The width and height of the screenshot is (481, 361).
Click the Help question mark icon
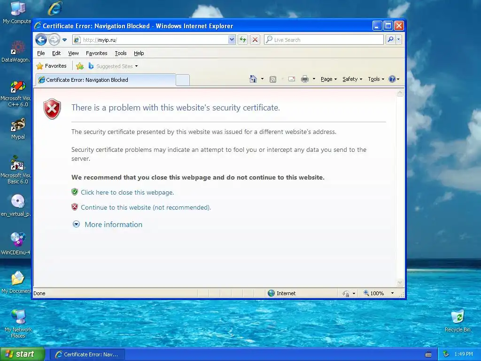click(392, 79)
